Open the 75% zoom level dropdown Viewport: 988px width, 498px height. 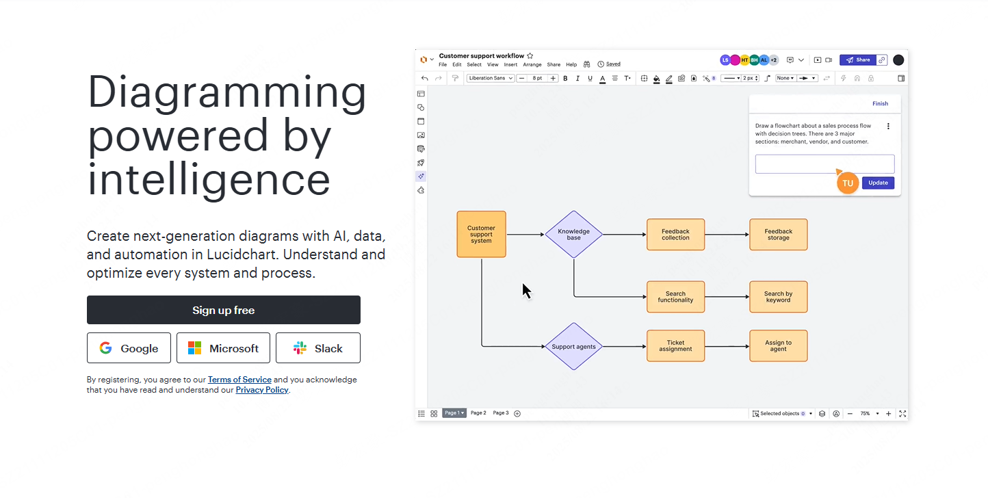[869, 414]
